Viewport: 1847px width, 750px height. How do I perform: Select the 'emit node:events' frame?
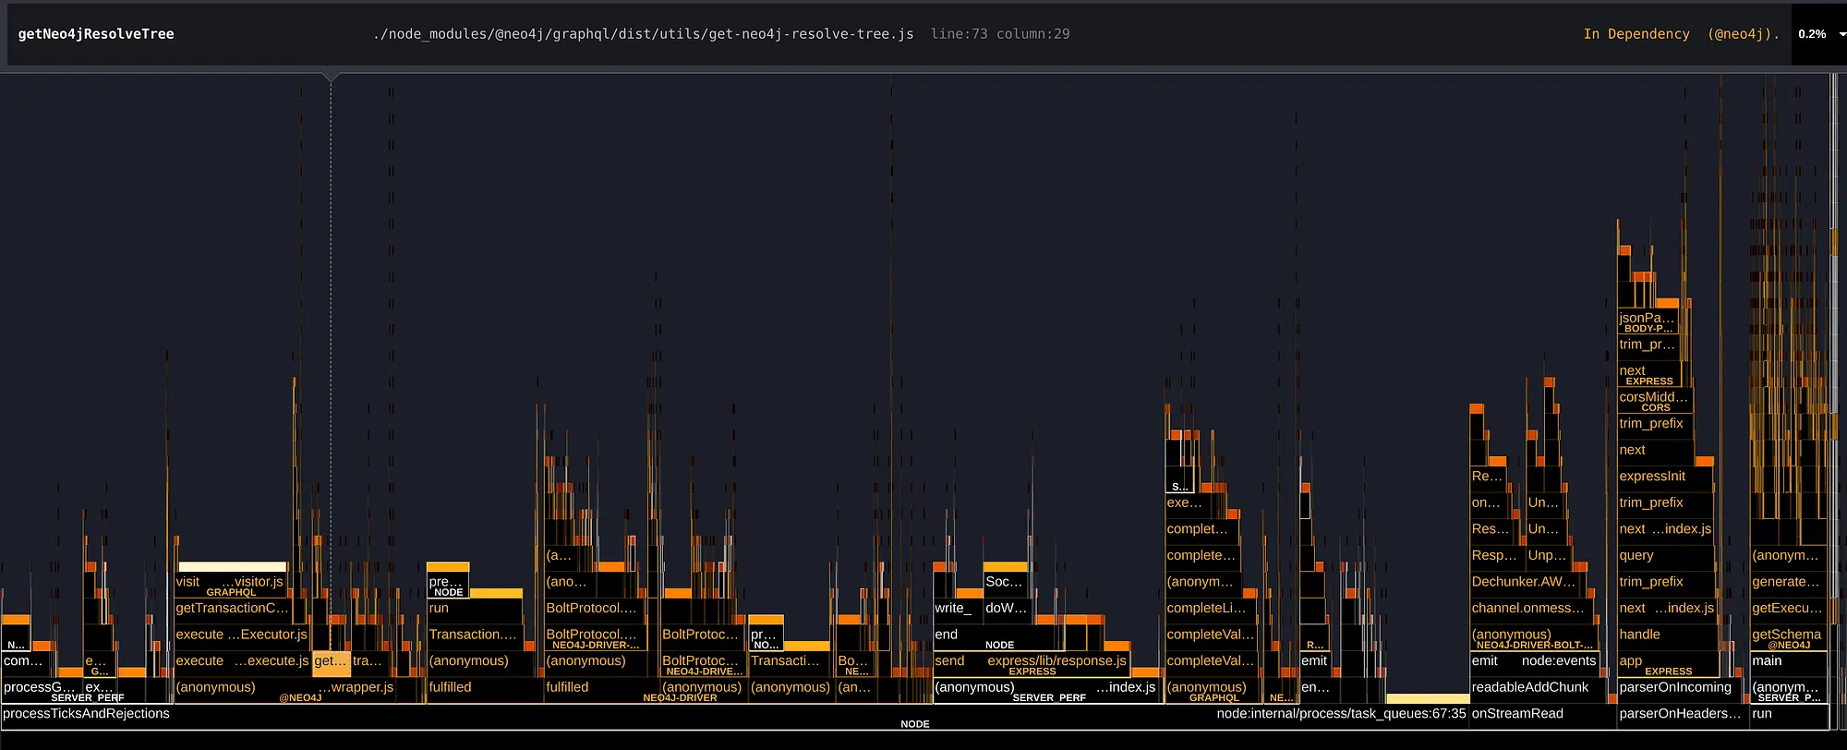click(1534, 663)
